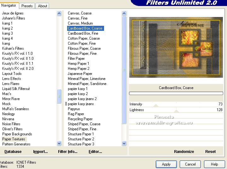Click the filter list scrollbar thumb
Screen dimensions: 227x169
[x=124, y=70]
